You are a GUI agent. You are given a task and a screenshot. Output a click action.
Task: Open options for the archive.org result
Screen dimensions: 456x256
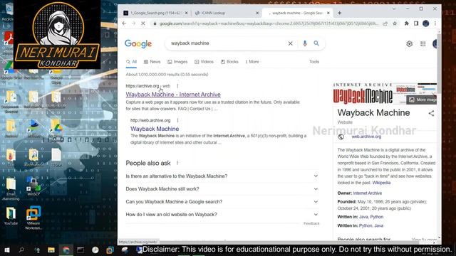pyautogui.click(x=177, y=86)
